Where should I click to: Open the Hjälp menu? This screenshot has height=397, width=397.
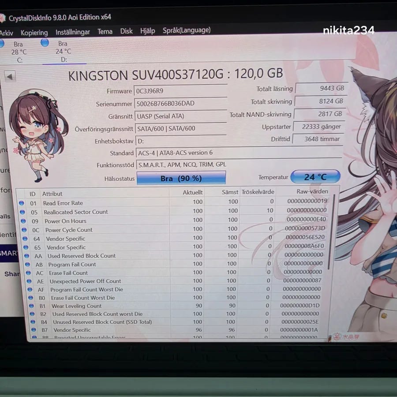coord(148,31)
